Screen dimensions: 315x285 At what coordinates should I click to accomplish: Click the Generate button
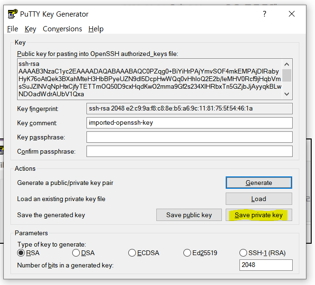click(259, 183)
